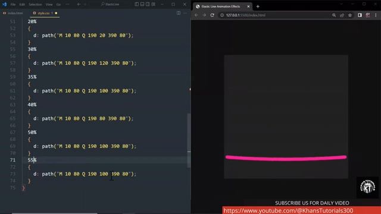381x214 pixels.
Task: Click the ElasticLine command center search box
Action: click(x=110, y=4)
